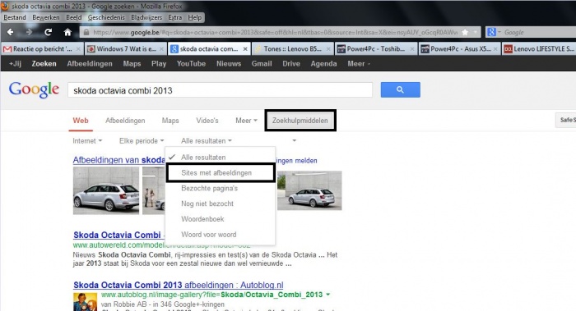This screenshot has height=311, width=576.
Task: Open the Extra menu
Action: coord(174,17)
